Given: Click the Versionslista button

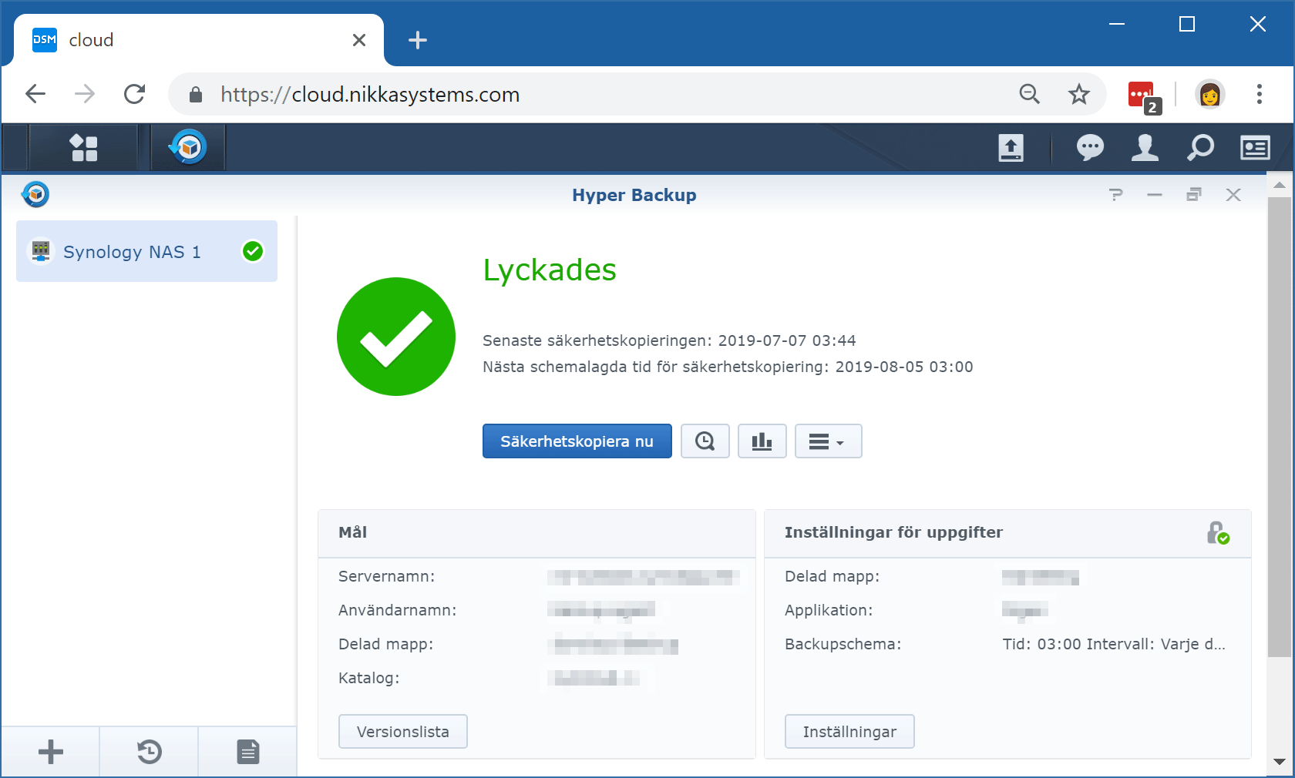Looking at the screenshot, I should click(x=403, y=732).
